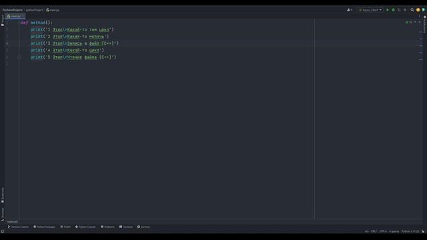Open the TODO tool window
The height and width of the screenshot is (240, 427).
click(x=65, y=227)
